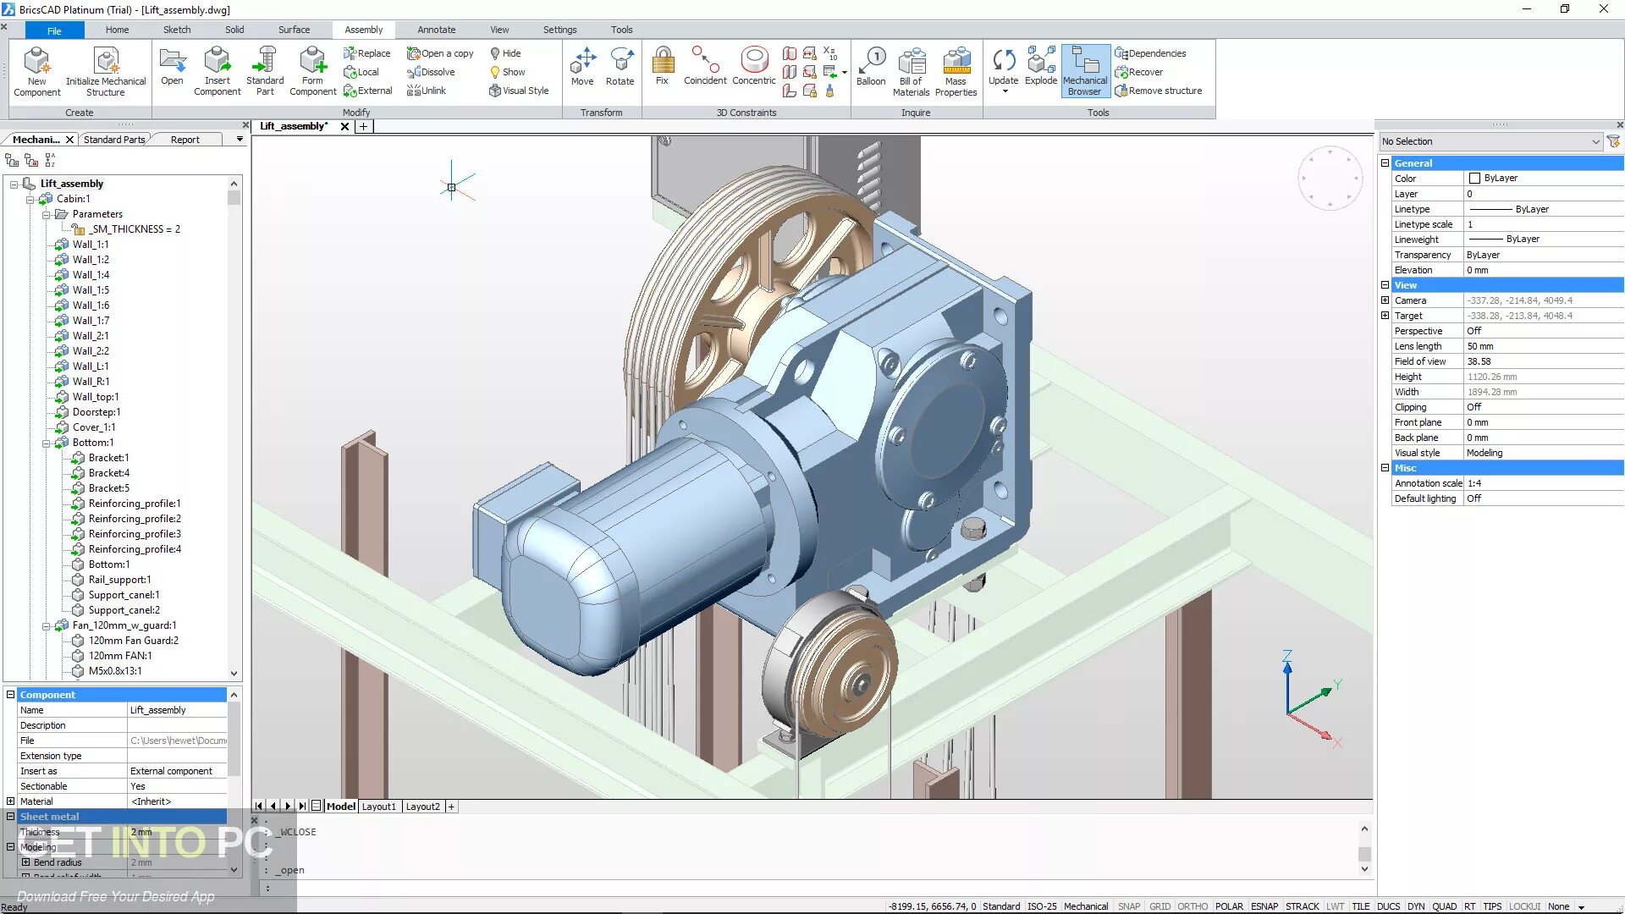The width and height of the screenshot is (1625, 914).
Task: Select the Concentric constraint tool
Action: [x=753, y=68]
